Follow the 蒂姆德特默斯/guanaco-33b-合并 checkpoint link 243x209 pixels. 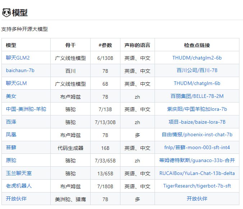197,160
